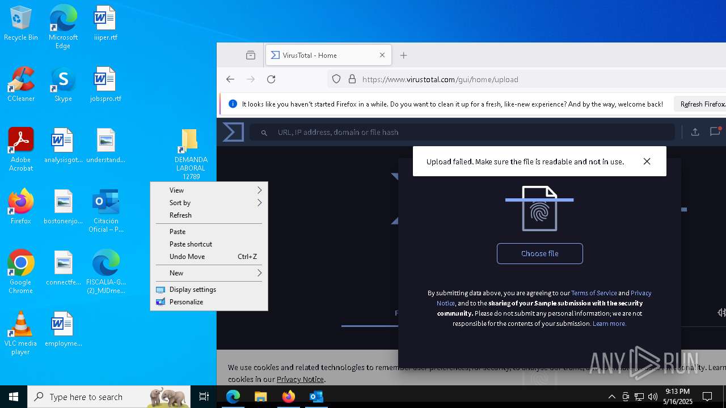The height and width of the screenshot is (408, 726).
Task: Select the analysisgot document on desktop
Action: point(63,146)
